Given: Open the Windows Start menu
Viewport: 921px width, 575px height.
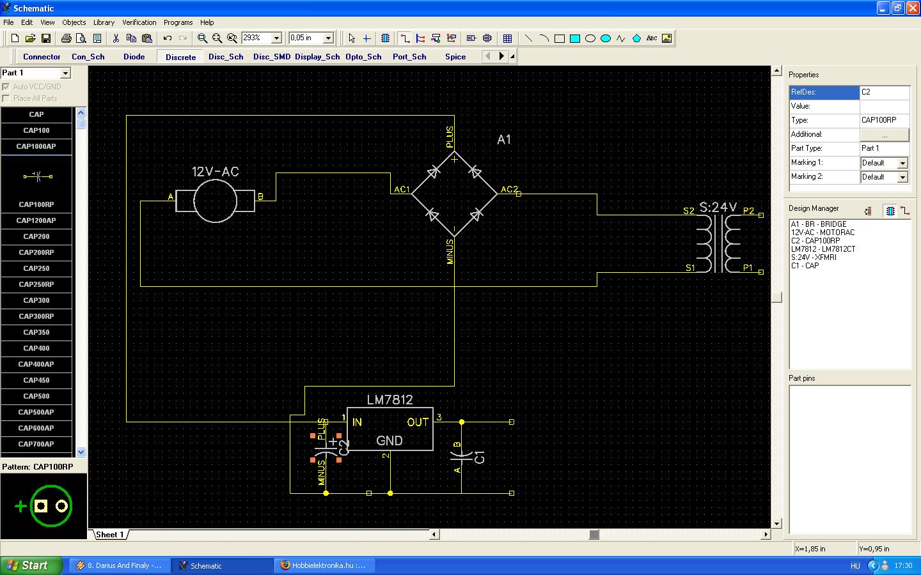Looking at the screenshot, I should click(31, 565).
